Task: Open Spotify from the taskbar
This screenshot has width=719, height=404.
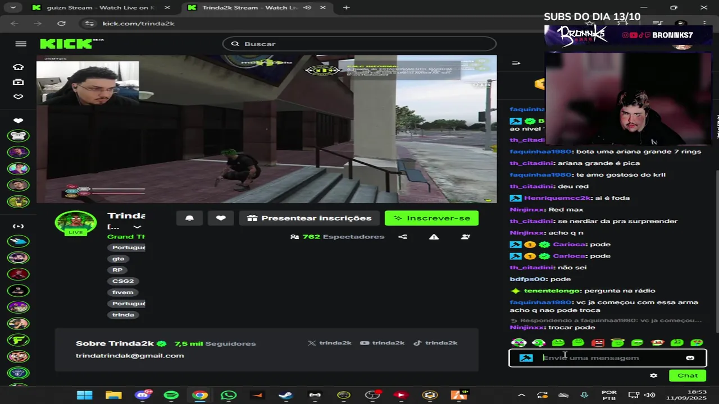Action: 171,395
